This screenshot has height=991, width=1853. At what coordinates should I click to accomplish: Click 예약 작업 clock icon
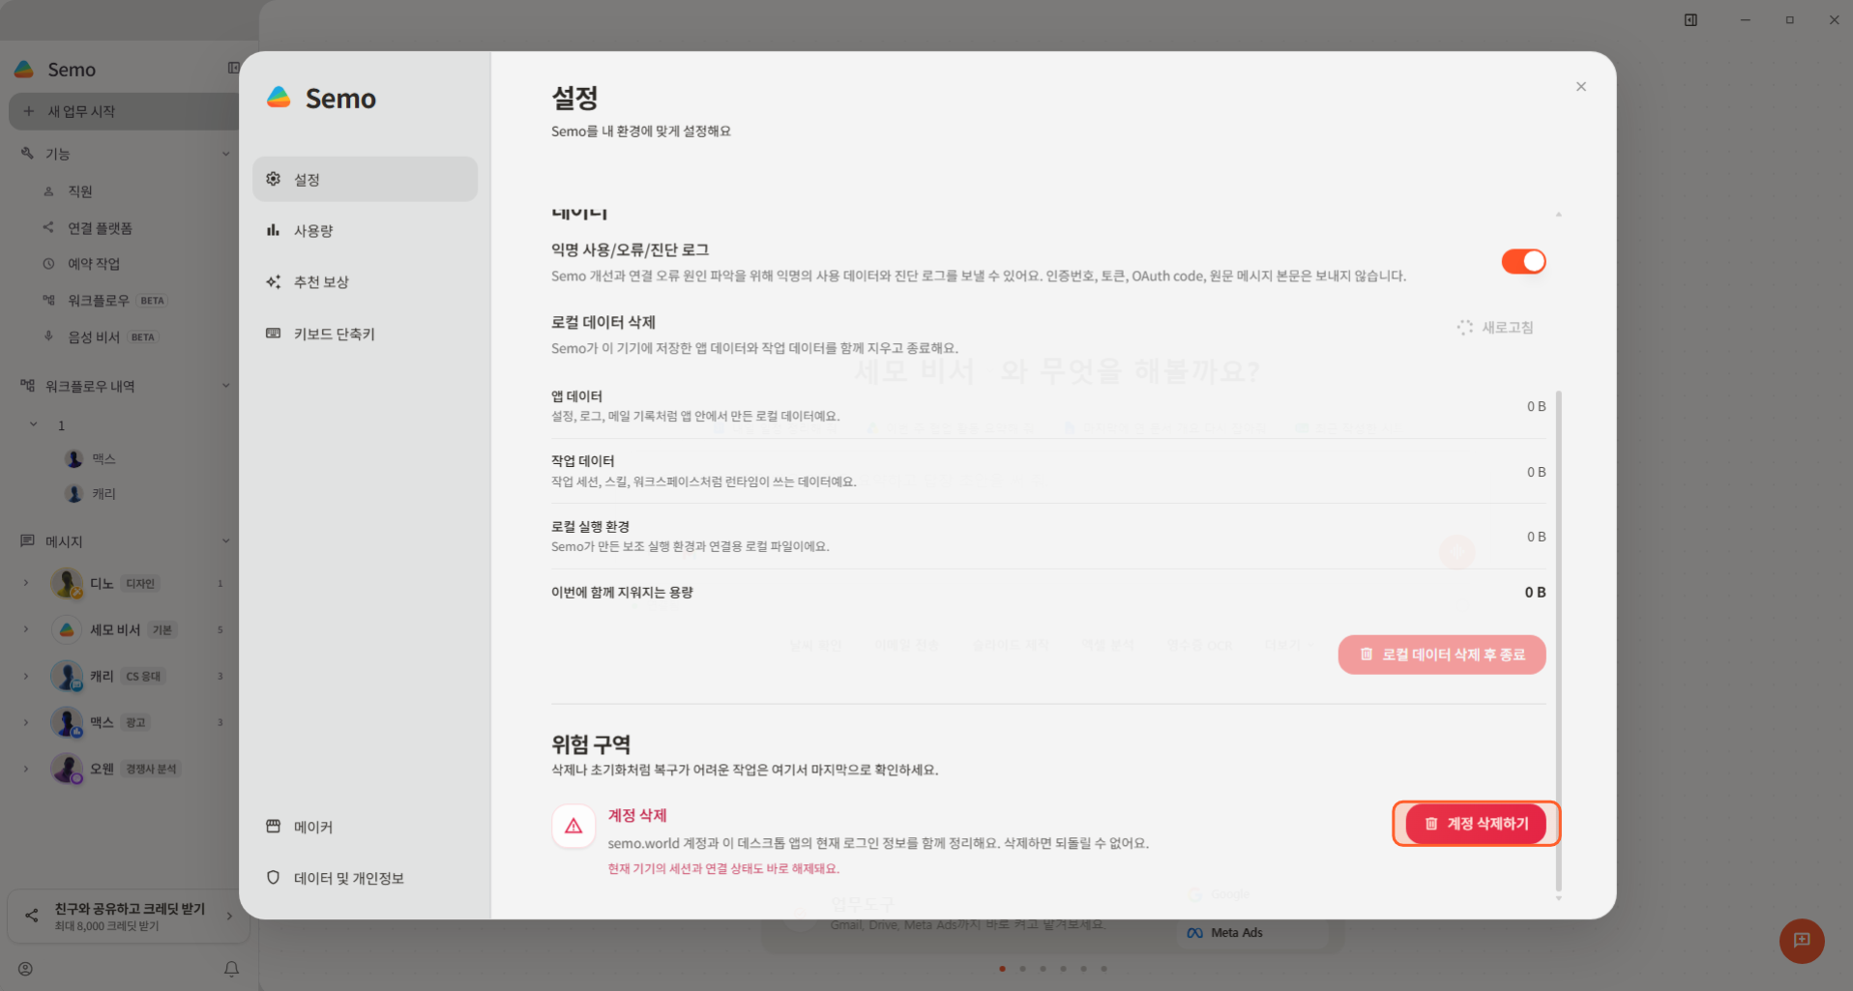[x=48, y=264]
